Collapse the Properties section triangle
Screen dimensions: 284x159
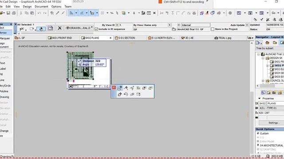(259, 98)
